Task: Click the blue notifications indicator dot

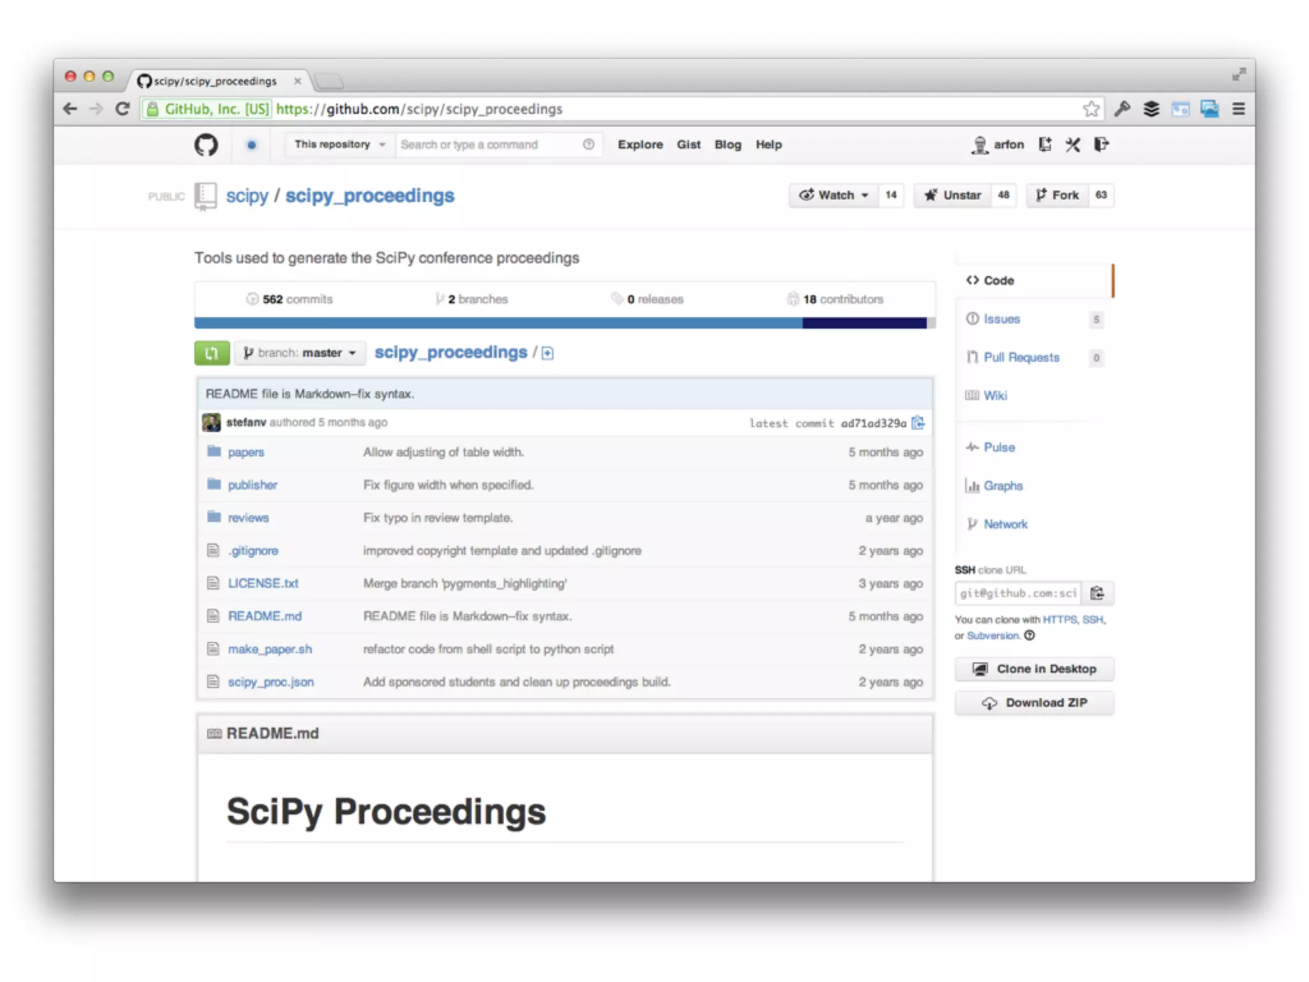Action: tap(252, 145)
